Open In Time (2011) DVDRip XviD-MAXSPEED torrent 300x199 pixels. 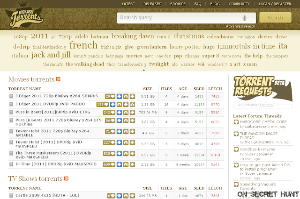[x=56, y=164]
